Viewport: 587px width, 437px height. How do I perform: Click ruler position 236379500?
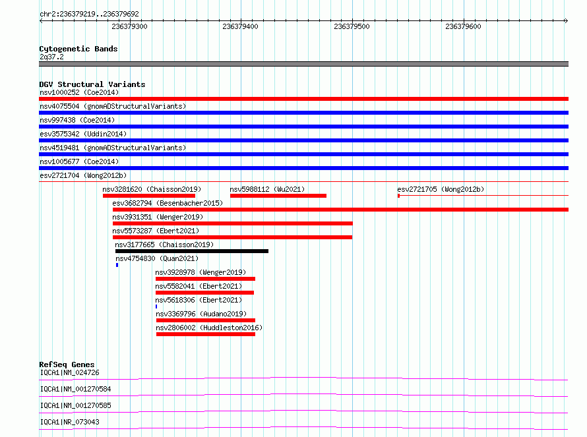pyautogui.click(x=352, y=26)
